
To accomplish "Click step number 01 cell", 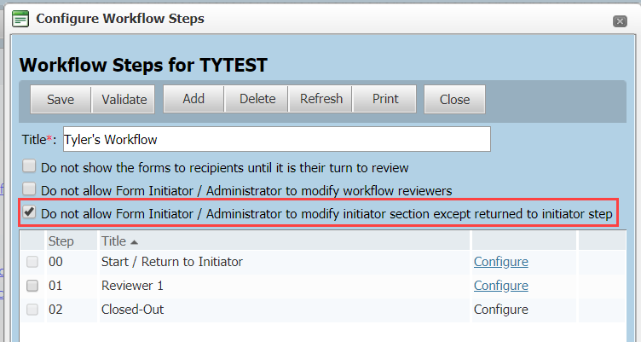I will (55, 285).
